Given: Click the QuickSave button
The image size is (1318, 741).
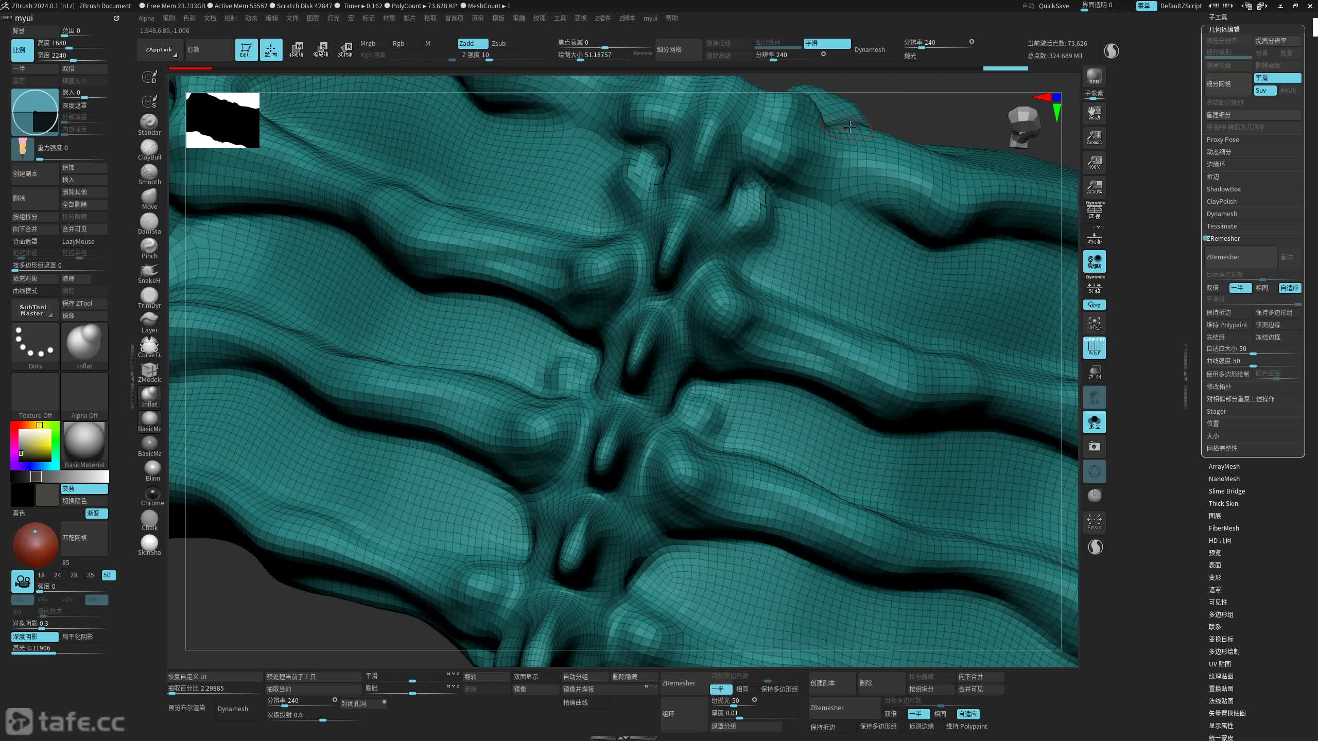Looking at the screenshot, I should (x=1053, y=6).
